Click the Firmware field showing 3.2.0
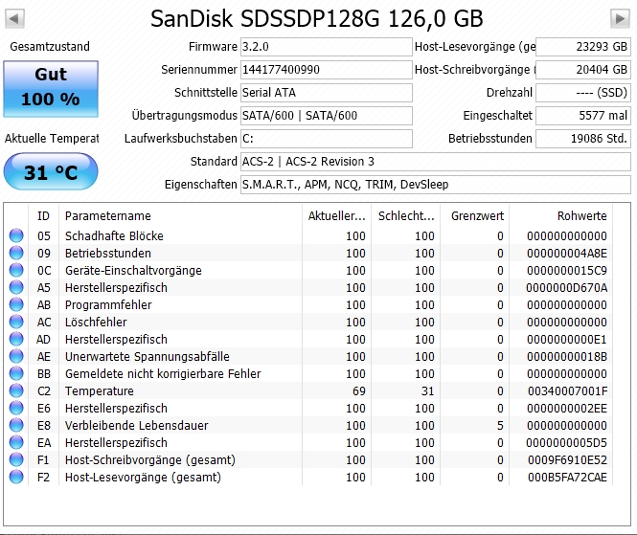This screenshot has width=637, height=535. tap(327, 47)
